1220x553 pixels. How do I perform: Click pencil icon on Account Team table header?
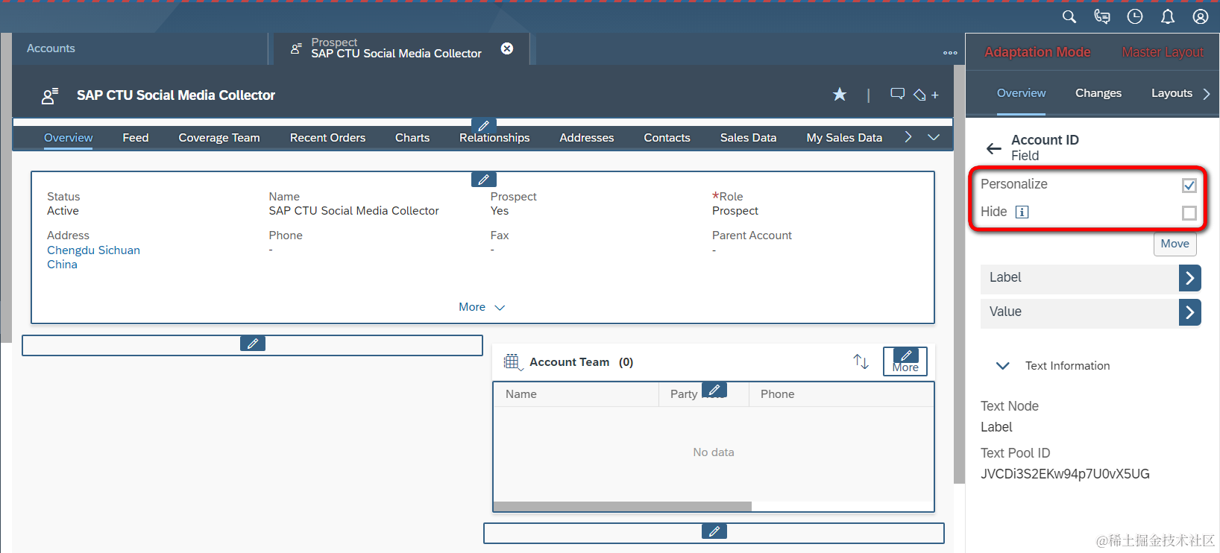point(714,390)
